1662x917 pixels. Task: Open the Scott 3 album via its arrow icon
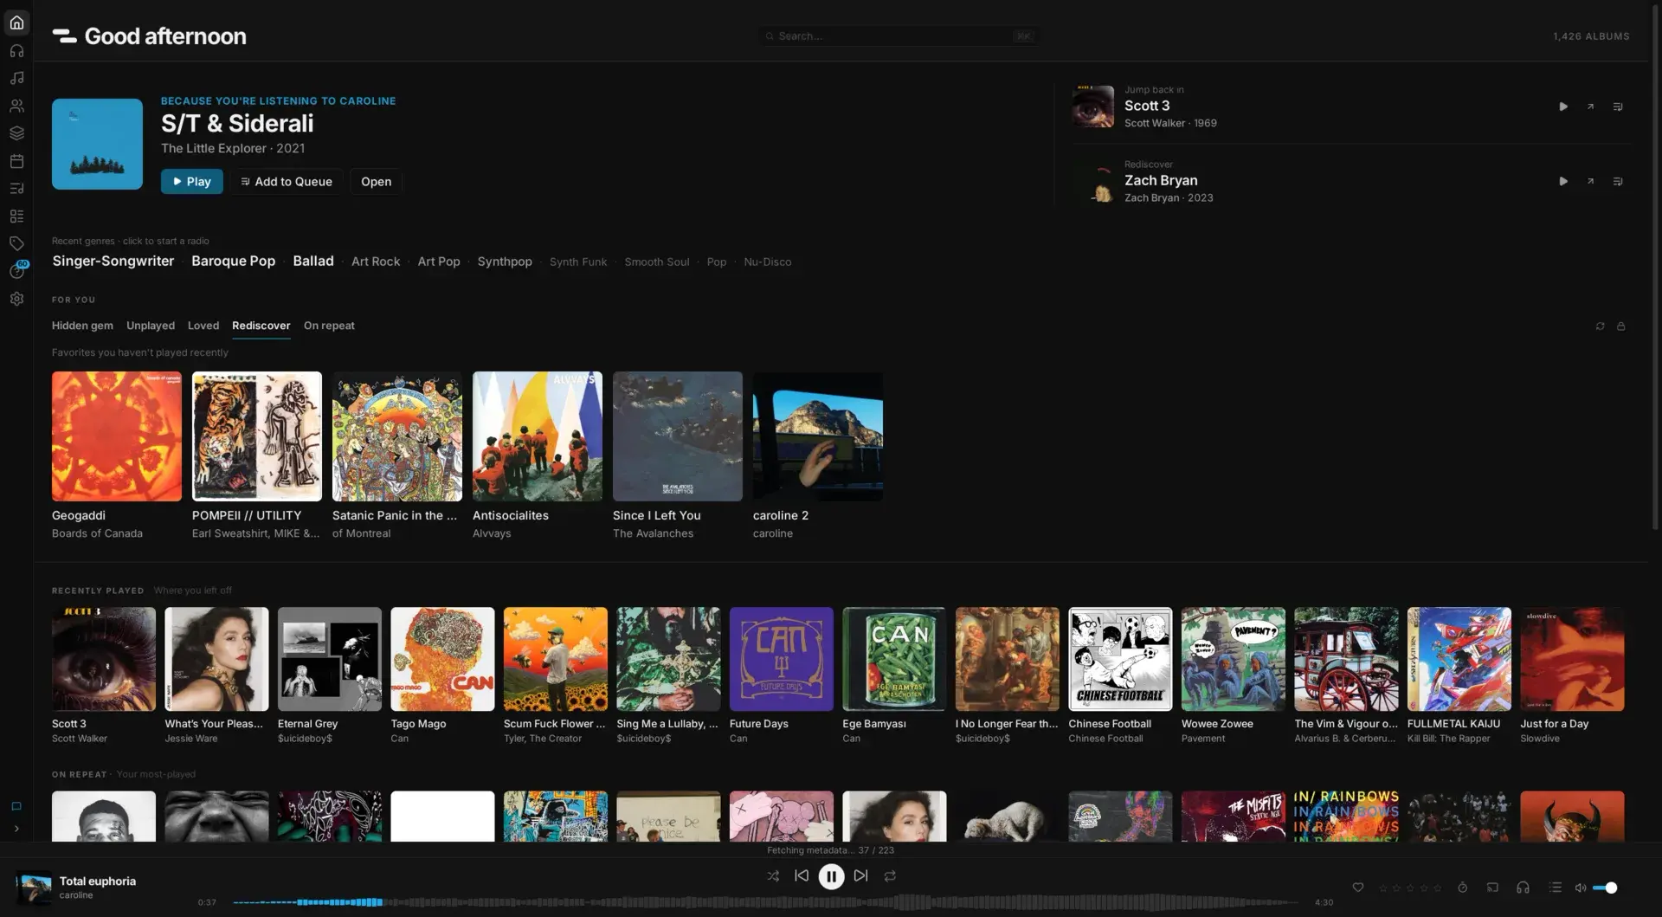(x=1590, y=107)
